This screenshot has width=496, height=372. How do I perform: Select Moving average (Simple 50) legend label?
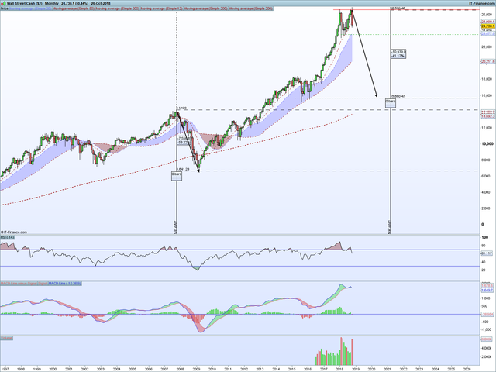pos(74,9)
